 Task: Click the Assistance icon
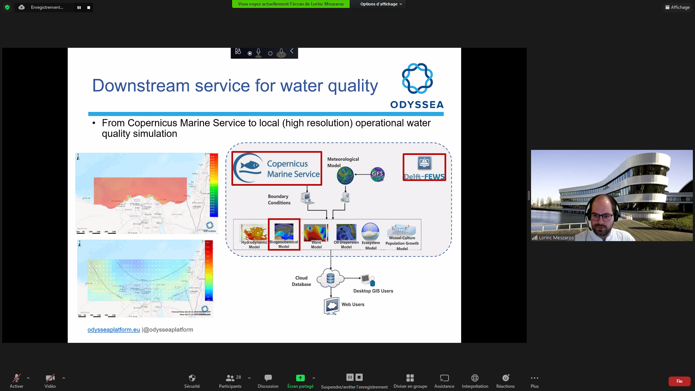444,378
